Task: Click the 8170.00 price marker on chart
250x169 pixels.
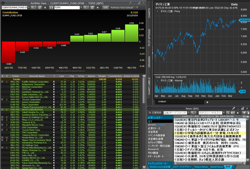Action: (x=244, y=20)
